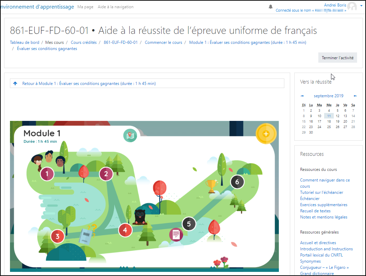
Task: Open the map icon above Module 1
Action: click(x=130, y=136)
